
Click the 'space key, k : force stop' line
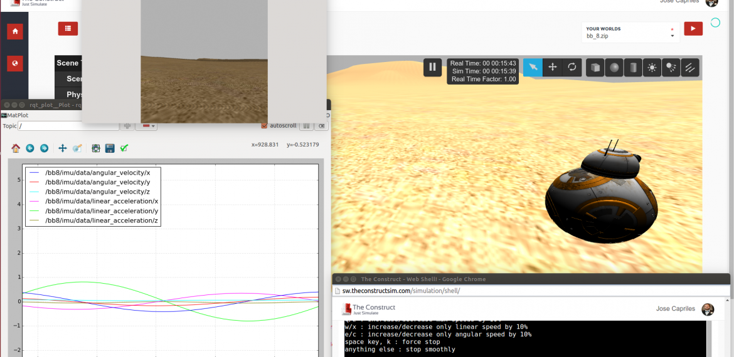coord(392,342)
